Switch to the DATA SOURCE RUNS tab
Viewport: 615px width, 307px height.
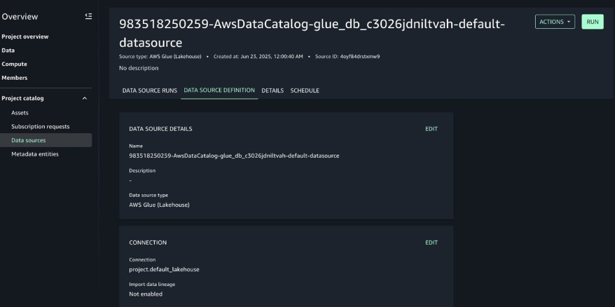(150, 91)
